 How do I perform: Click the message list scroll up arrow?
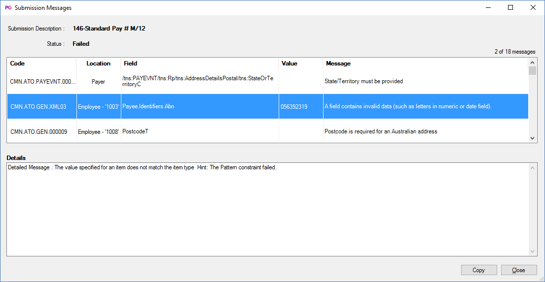tap(532, 63)
